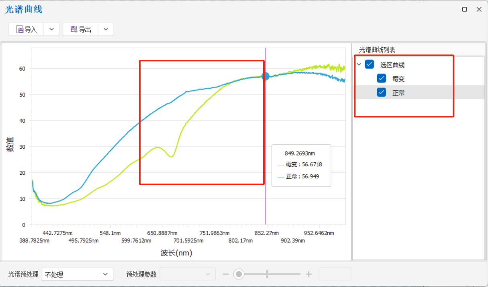The width and height of the screenshot is (488, 287).
Task: Toggle the 霉变 curve checkbox
Action: click(382, 79)
